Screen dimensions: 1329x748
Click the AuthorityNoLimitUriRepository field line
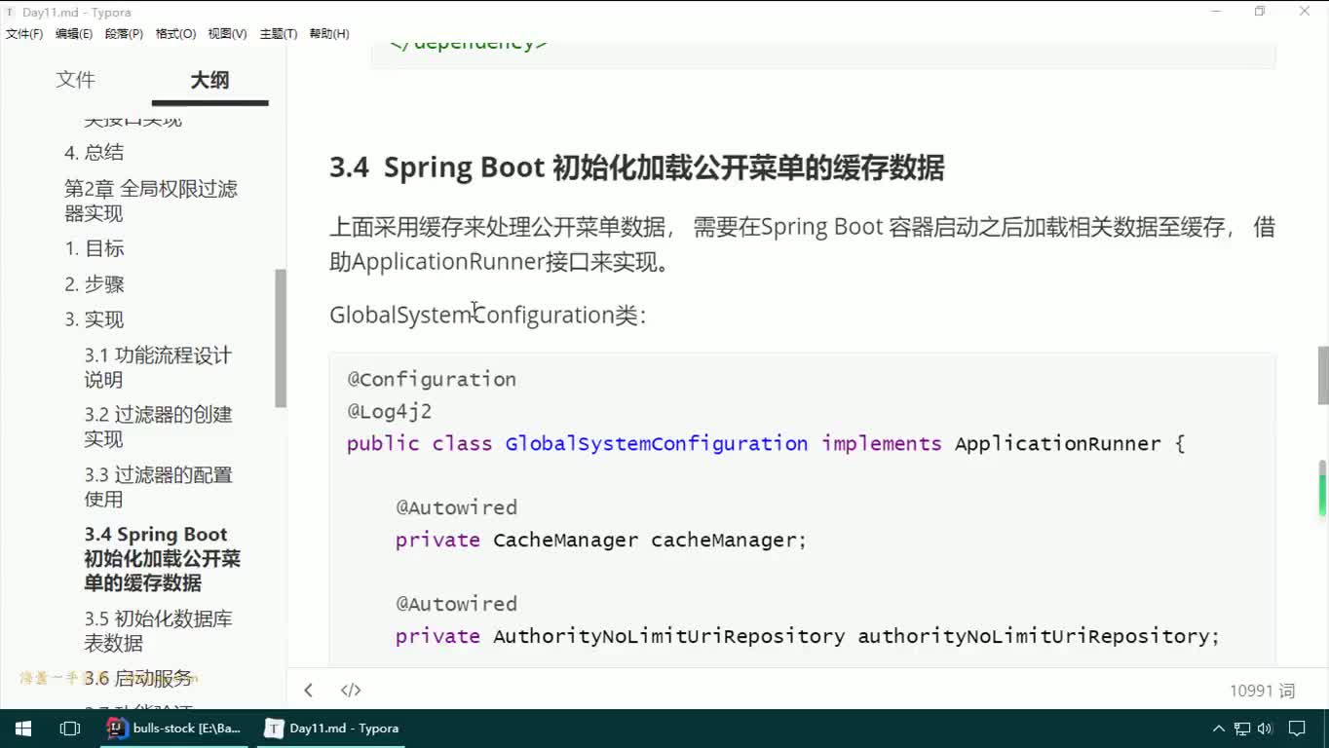click(808, 636)
